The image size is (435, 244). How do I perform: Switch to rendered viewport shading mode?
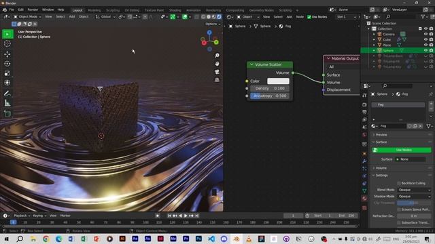(219, 17)
